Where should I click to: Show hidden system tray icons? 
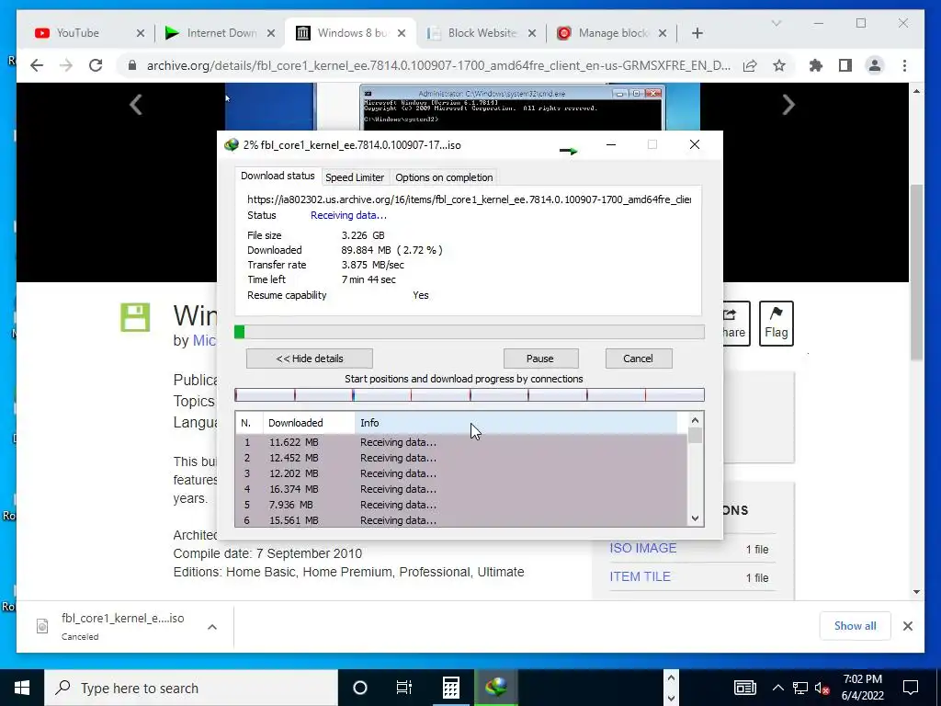coord(777,688)
